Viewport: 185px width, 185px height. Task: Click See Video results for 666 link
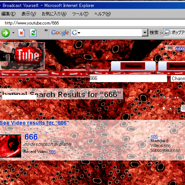coord(34,123)
